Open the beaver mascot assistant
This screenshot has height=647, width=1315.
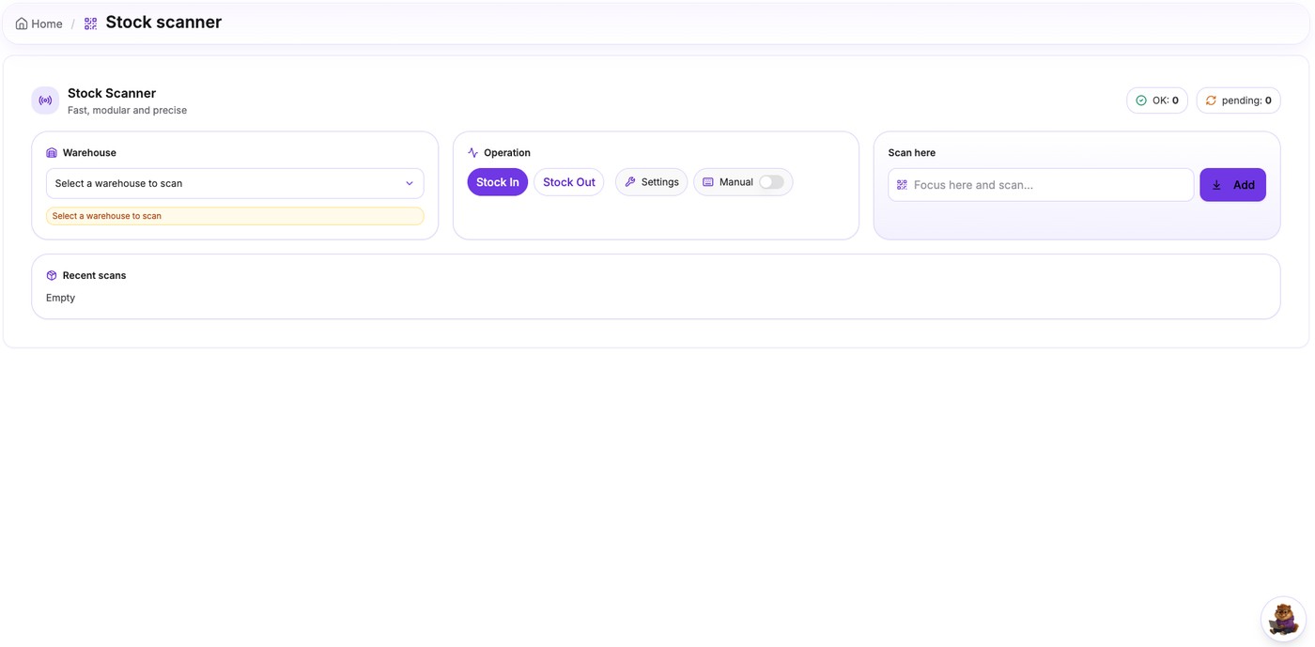click(x=1282, y=619)
